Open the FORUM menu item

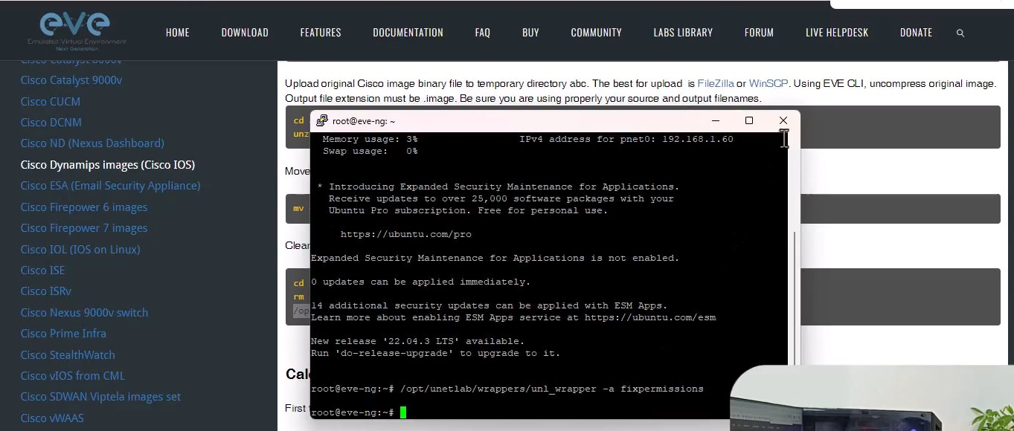pos(759,33)
